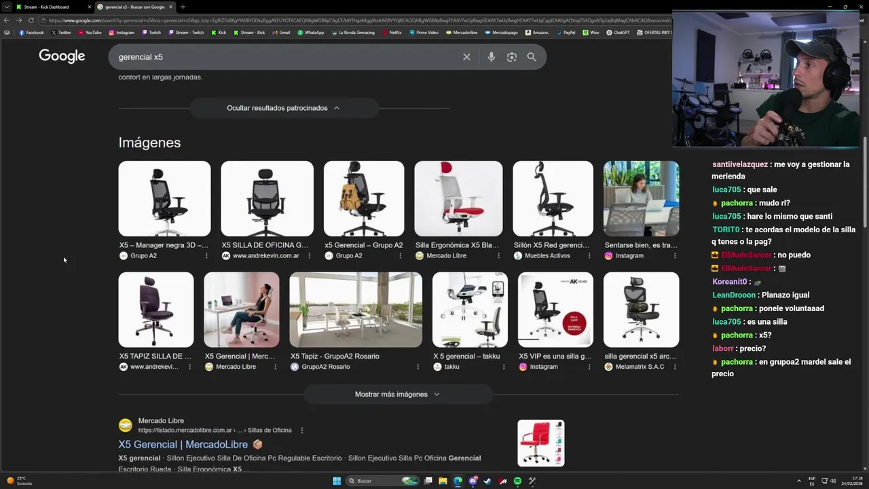
Task: Click username santiivelazquez in chat
Action: (x=740, y=164)
